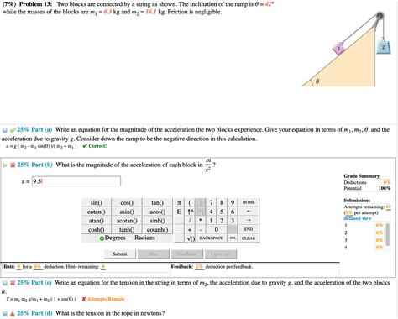
Task: Open the detailed view link
Action: (358, 218)
